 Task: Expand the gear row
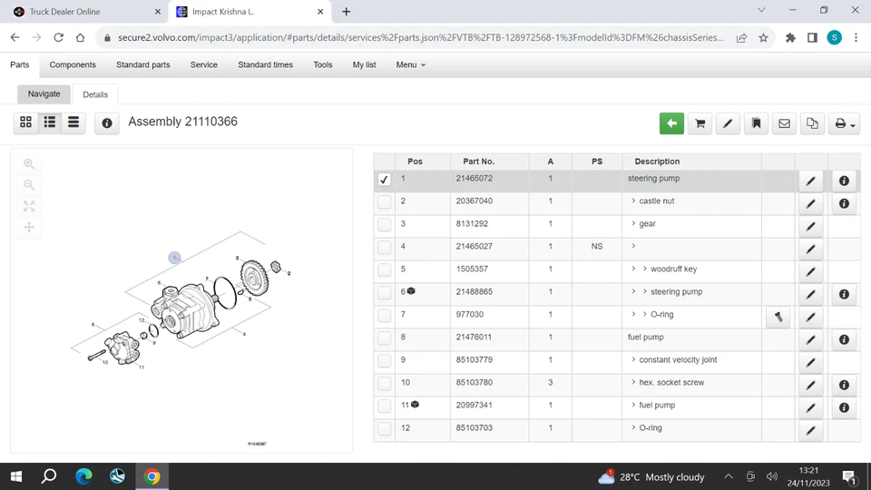(633, 223)
